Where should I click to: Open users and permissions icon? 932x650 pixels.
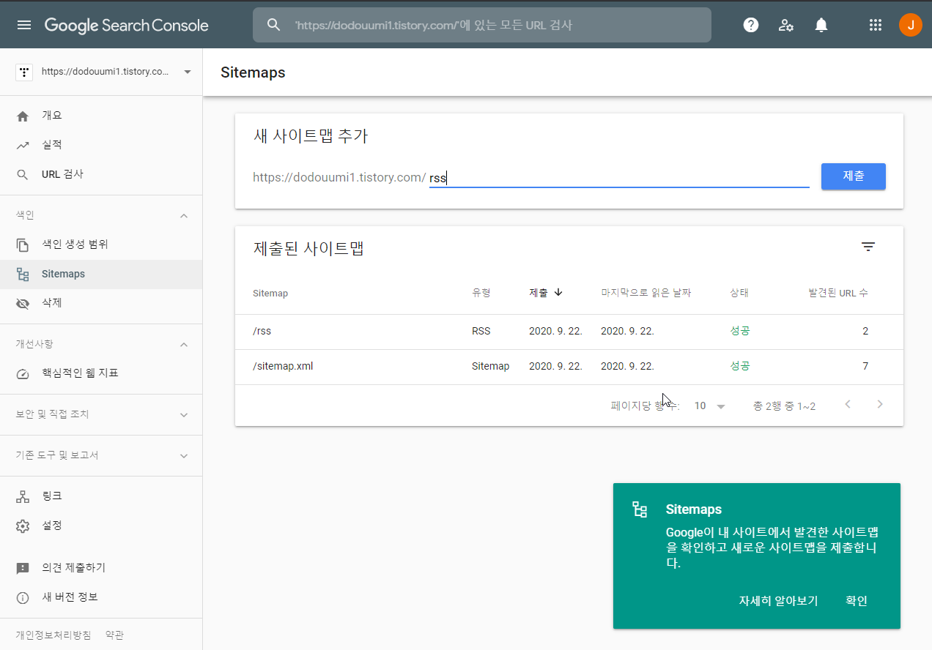click(786, 25)
